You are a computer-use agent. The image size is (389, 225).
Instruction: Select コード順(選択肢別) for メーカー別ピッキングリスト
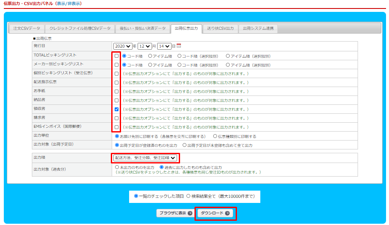click(179, 65)
